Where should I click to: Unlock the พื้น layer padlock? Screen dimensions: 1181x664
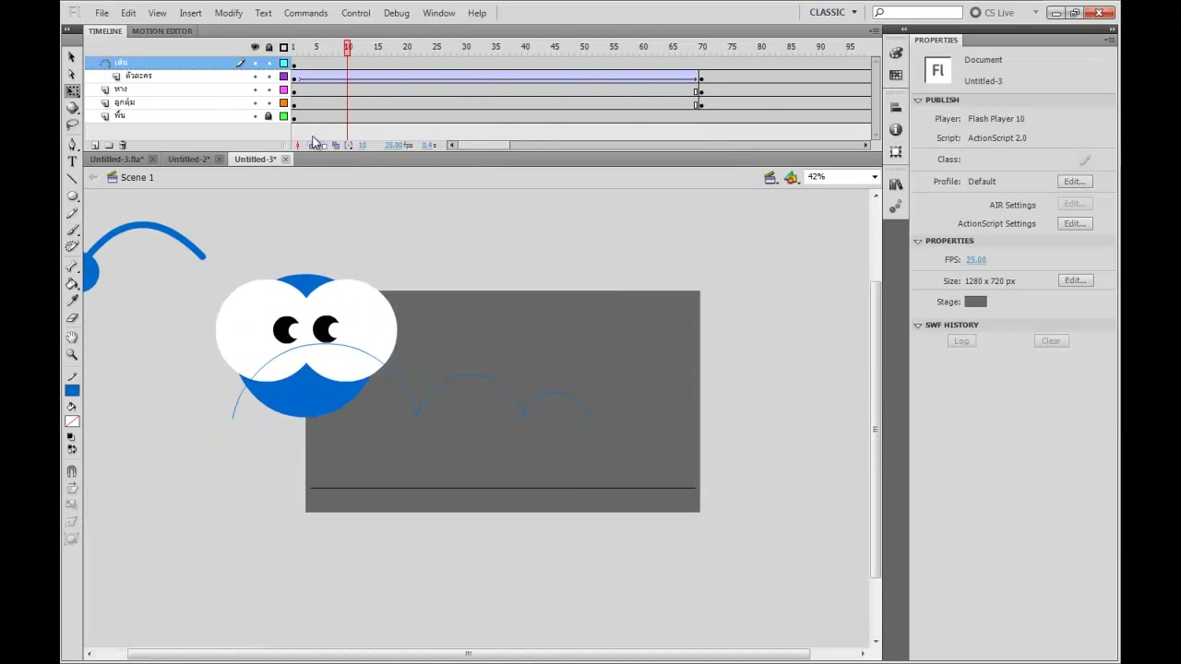tap(268, 116)
